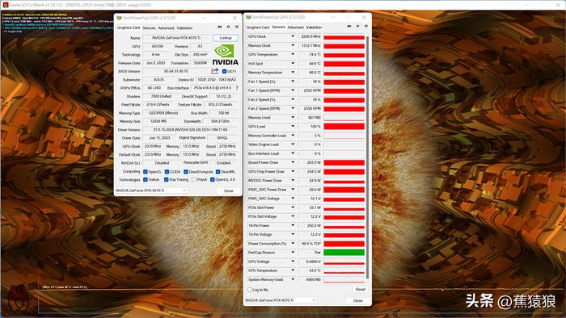Select Graphics Card tab in left GPU-Z window
566x318 pixels.
click(128, 27)
